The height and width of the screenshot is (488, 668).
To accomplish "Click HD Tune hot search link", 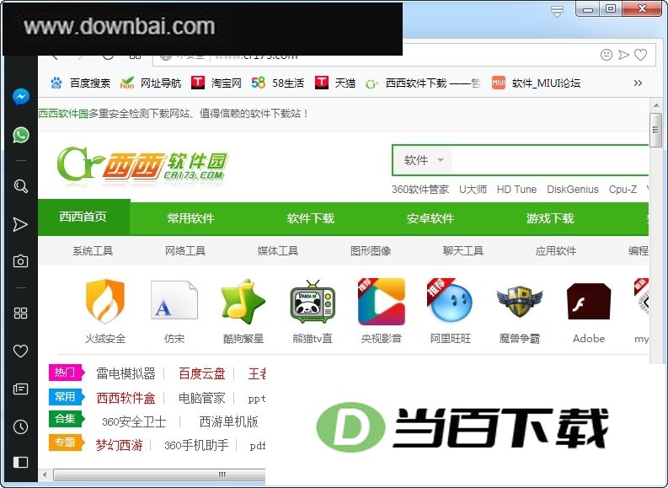I will (x=516, y=190).
